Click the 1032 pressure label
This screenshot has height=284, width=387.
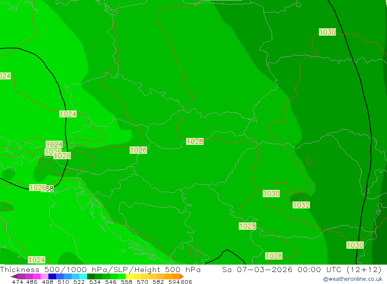coord(301,205)
